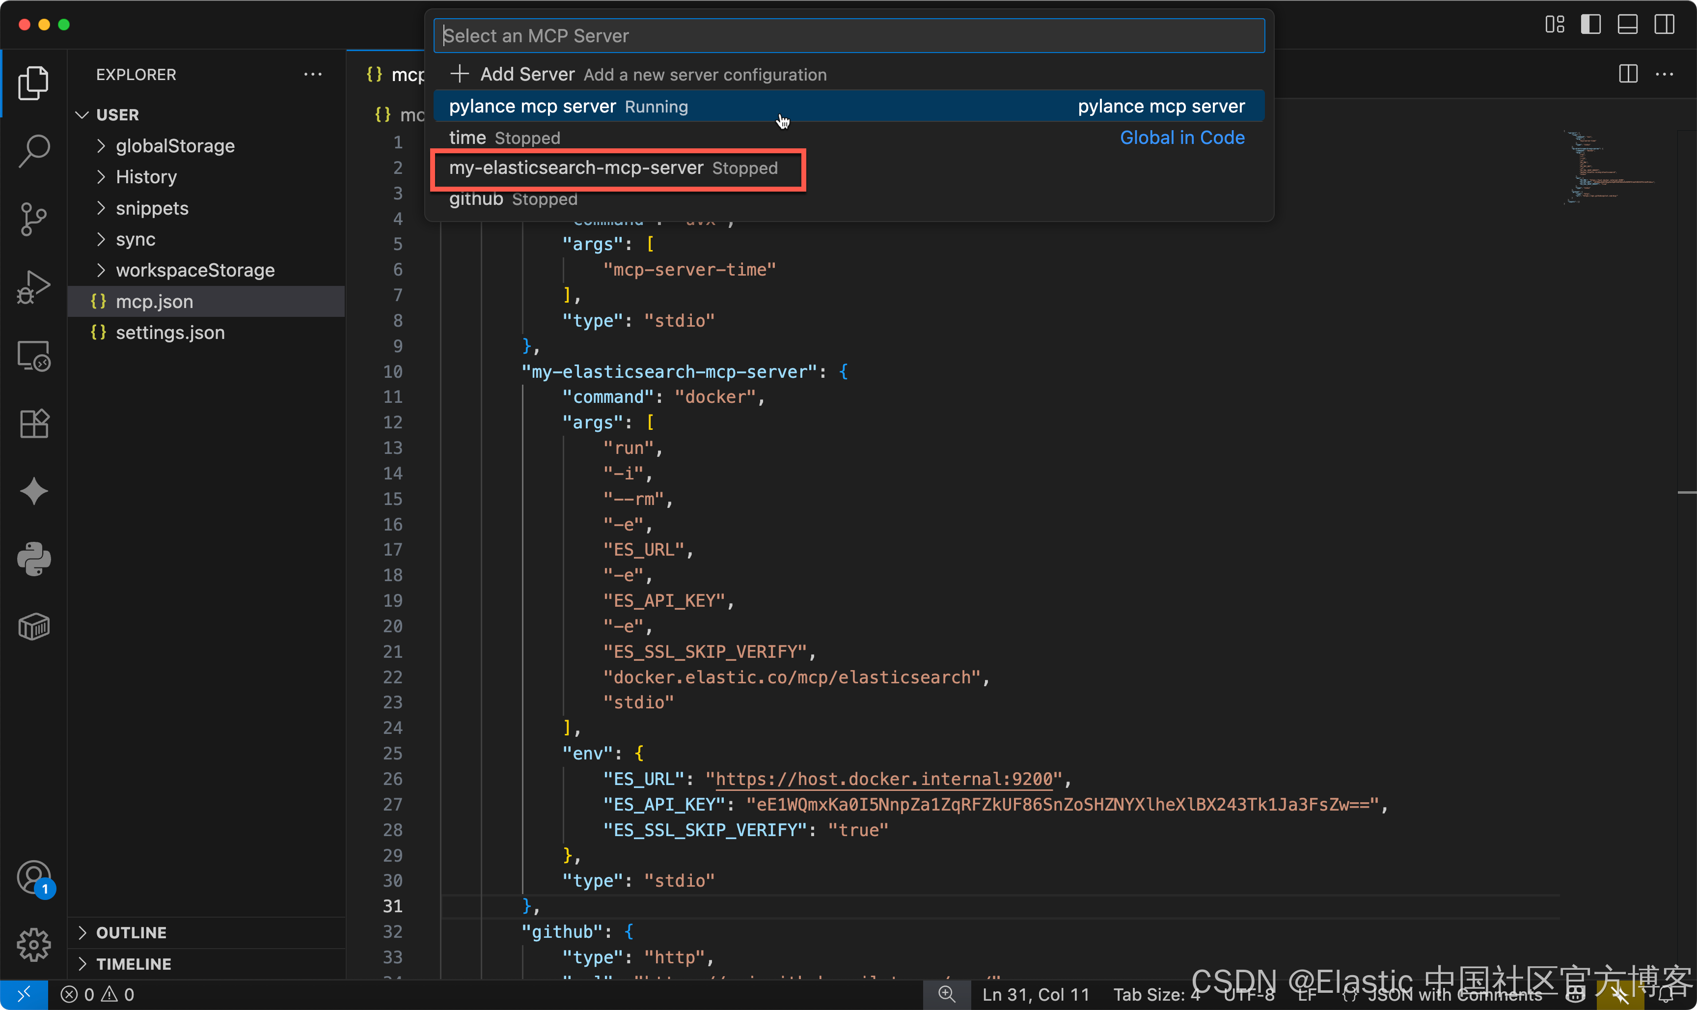This screenshot has width=1697, height=1010.
Task: Split the editor to the right
Action: pyautogui.click(x=1628, y=74)
